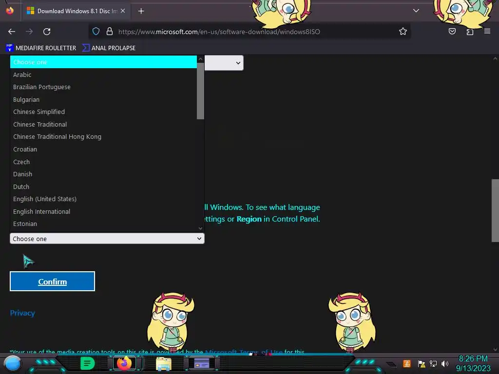Open File Explorer from the taskbar
The height and width of the screenshot is (374, 499).
tap(164, 364)
